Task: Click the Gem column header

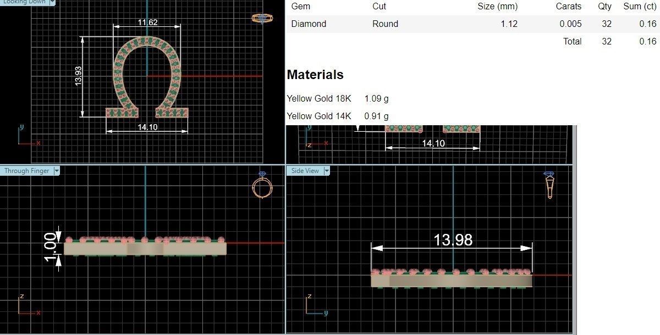Action: 301,7
